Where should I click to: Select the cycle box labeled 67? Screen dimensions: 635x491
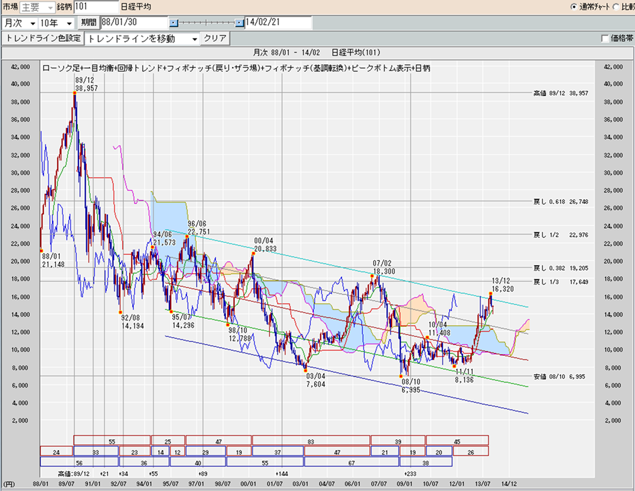[351, 462]
